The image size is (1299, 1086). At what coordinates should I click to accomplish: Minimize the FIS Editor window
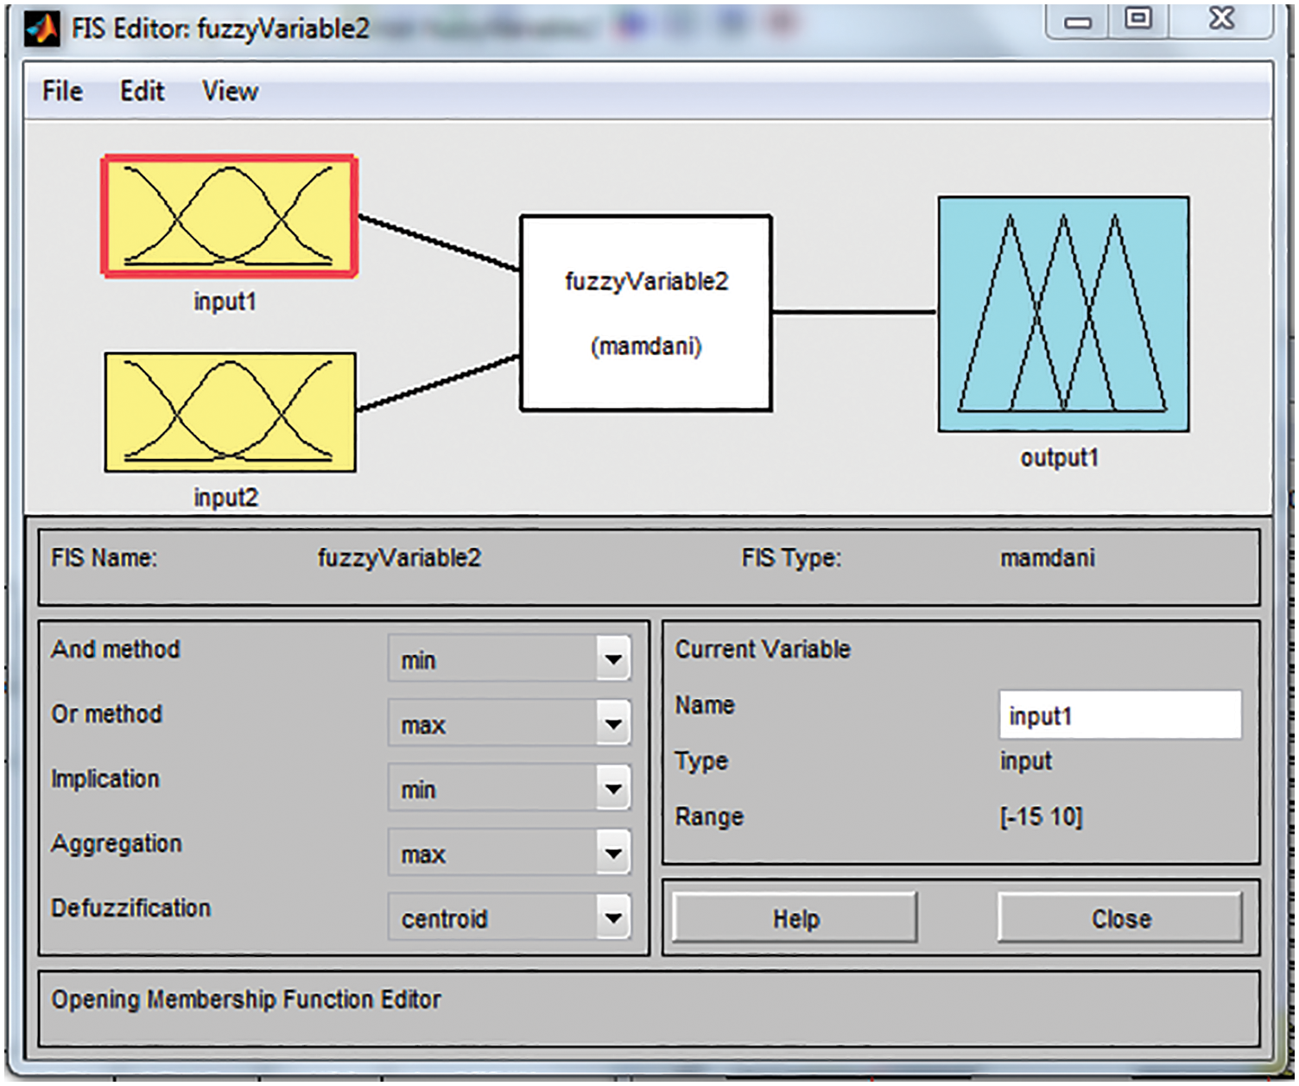pyautogui.click(x=1077, y=21)
